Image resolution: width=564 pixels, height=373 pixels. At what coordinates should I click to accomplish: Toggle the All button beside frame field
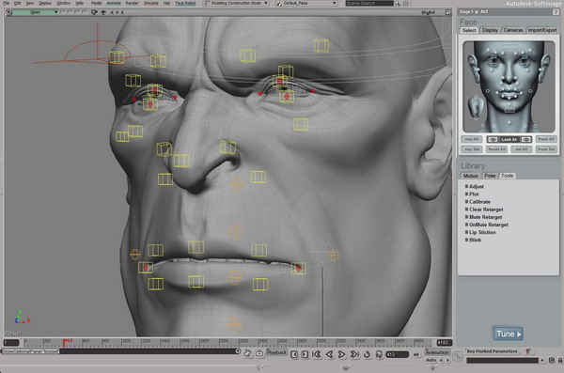(x=415, y=354)
